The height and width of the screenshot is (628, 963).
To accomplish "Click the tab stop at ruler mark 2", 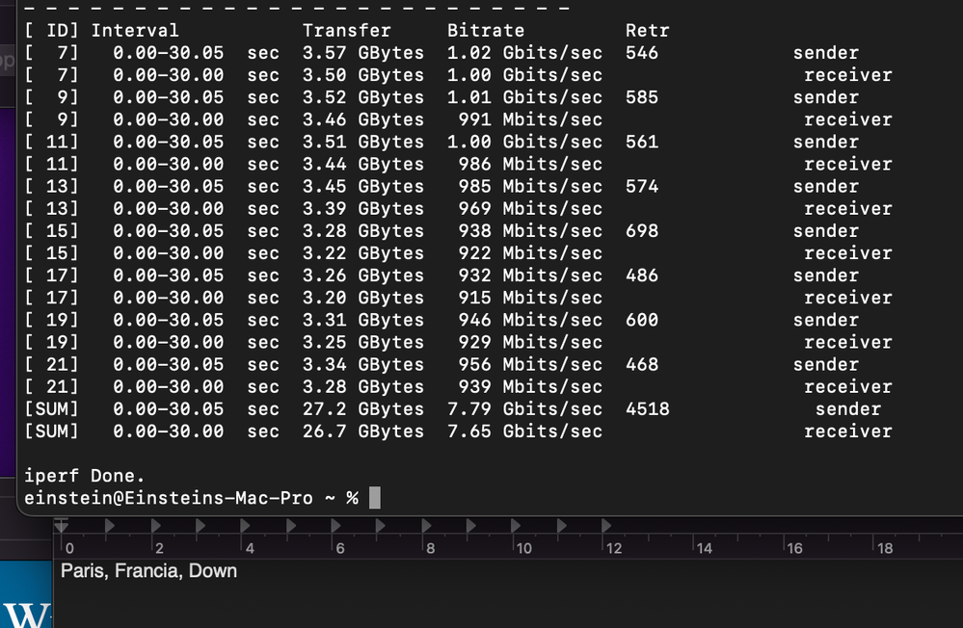I will (154, 526).
